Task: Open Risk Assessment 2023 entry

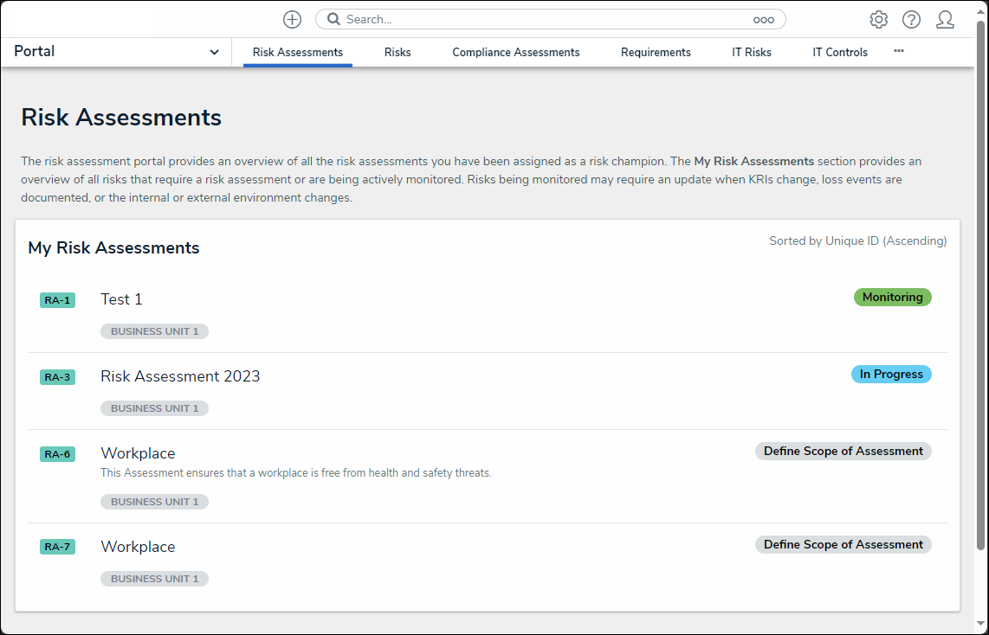Action: tap(180, 376)
